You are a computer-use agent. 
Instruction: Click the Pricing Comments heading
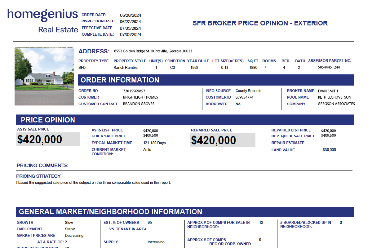42,166
